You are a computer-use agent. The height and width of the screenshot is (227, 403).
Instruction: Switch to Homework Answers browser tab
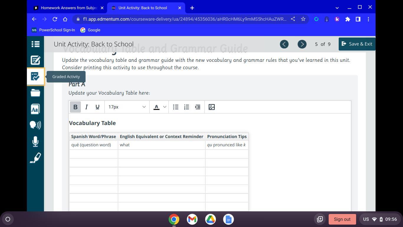(68, 8)
